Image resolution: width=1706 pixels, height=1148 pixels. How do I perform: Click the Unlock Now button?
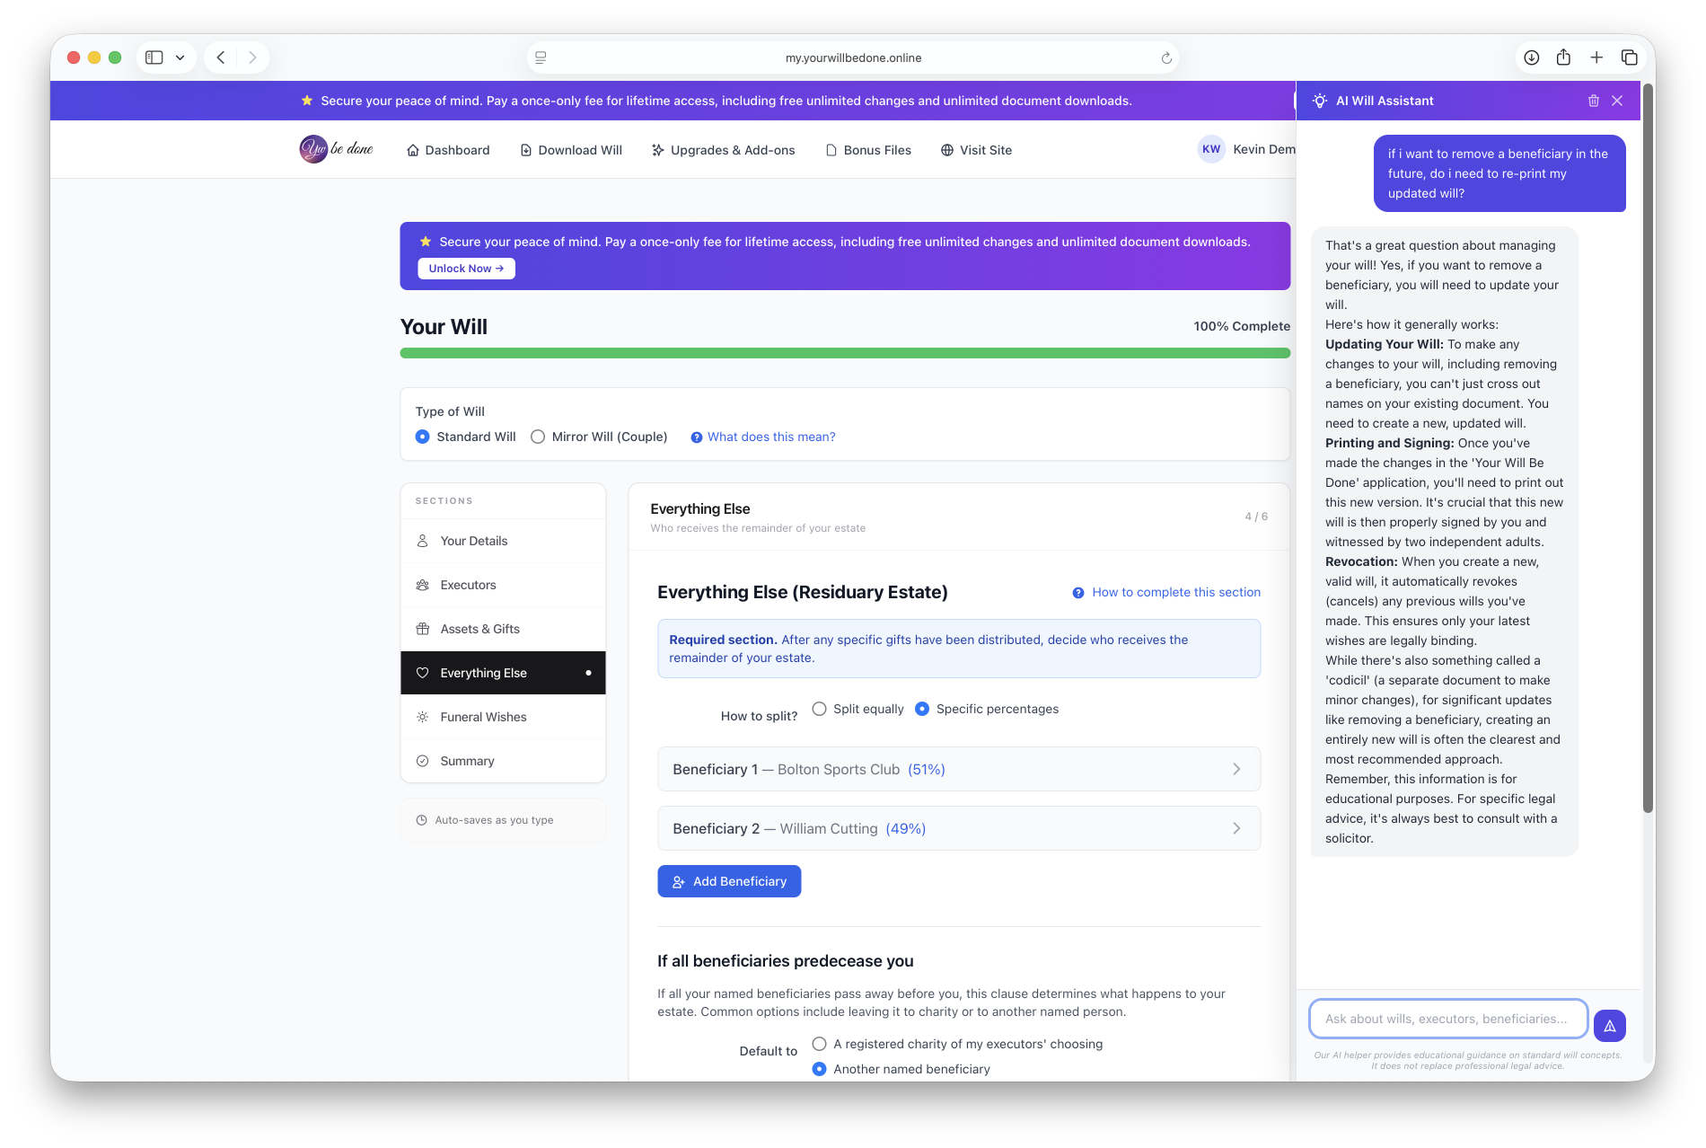pyautogui.click(x=466, y=269)
